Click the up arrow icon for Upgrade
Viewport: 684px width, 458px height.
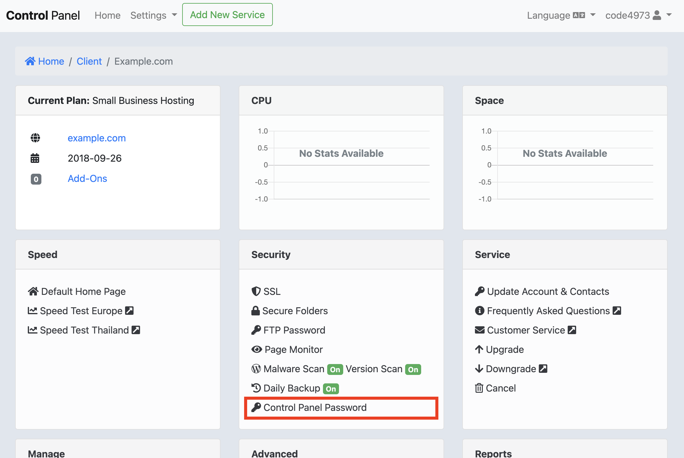pyautogui.click(x=479, y=349)
